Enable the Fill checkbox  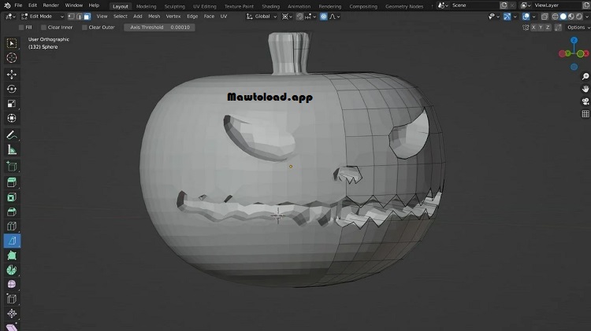click(x=21, y=28)
